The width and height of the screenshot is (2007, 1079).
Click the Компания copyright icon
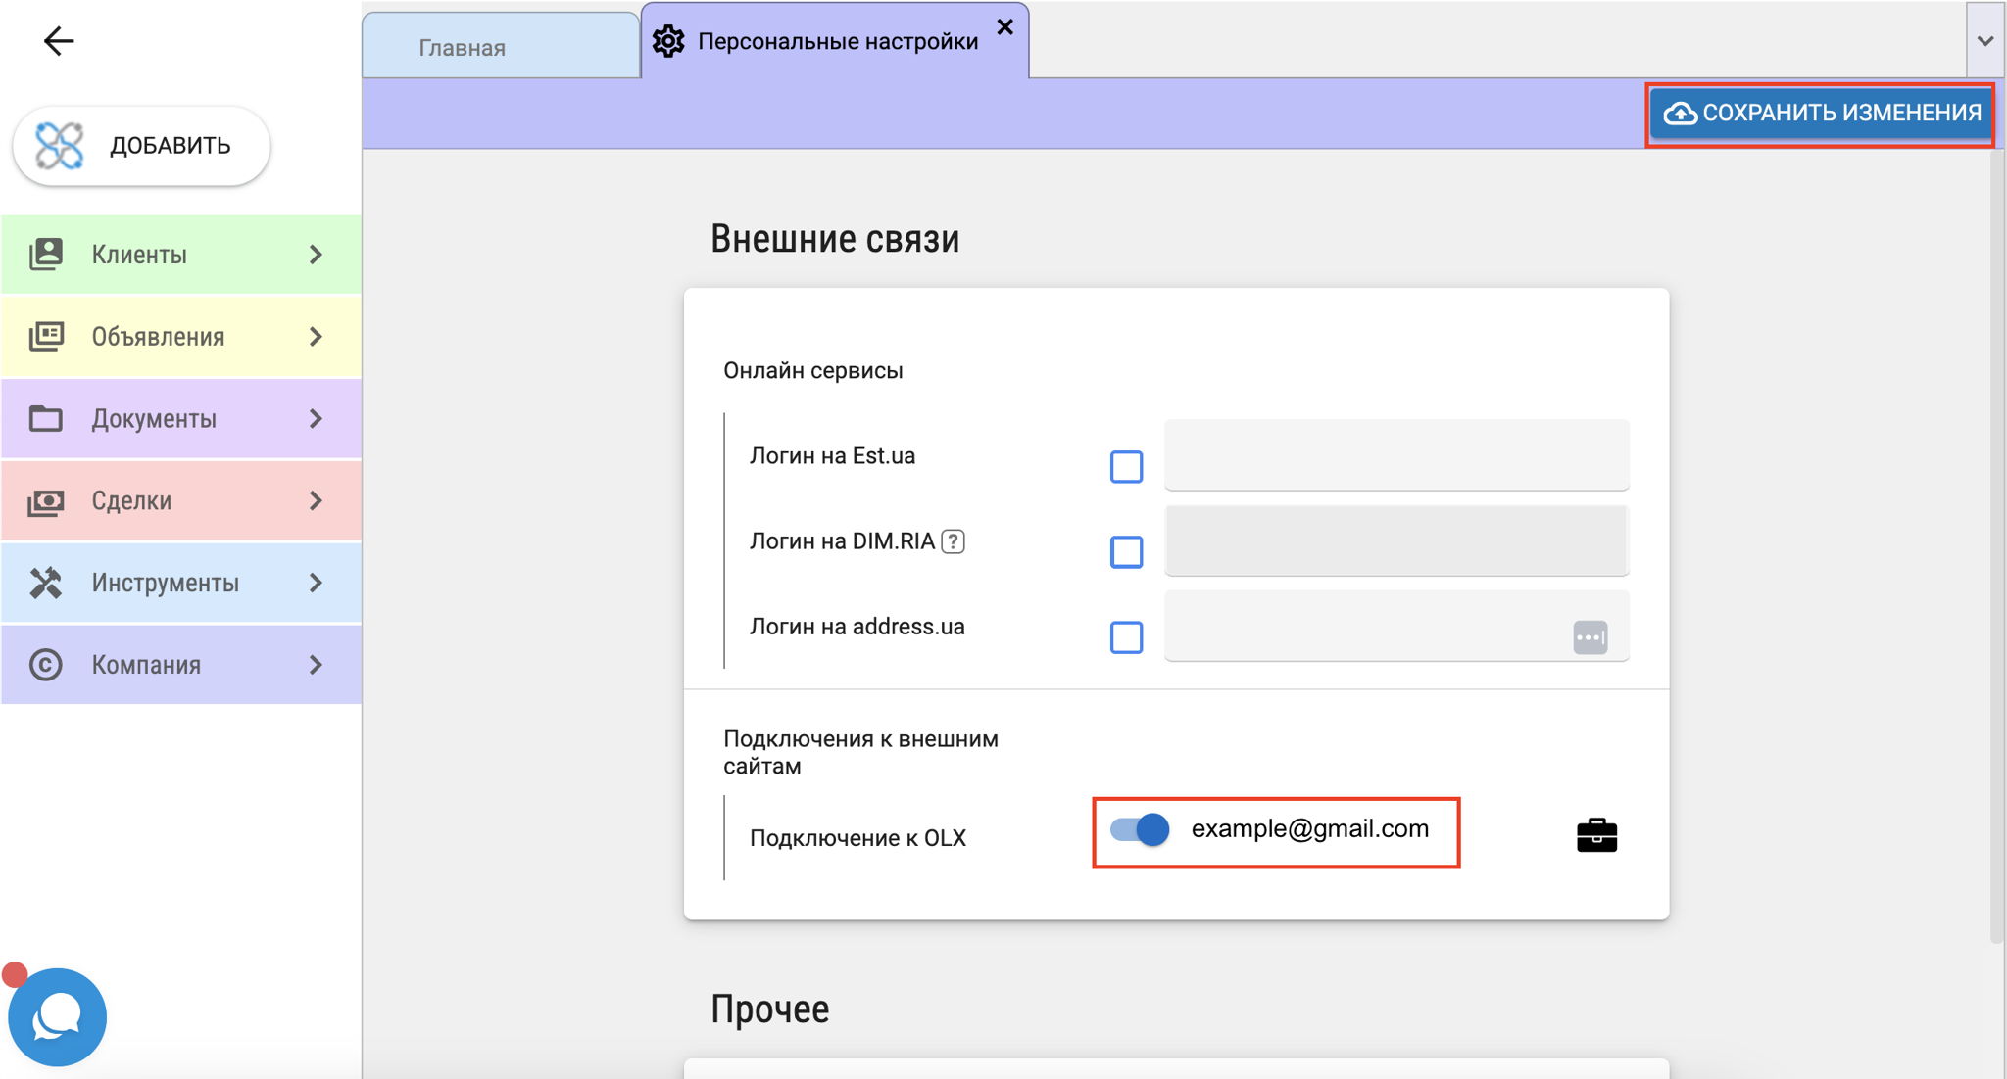pos(45,665)
